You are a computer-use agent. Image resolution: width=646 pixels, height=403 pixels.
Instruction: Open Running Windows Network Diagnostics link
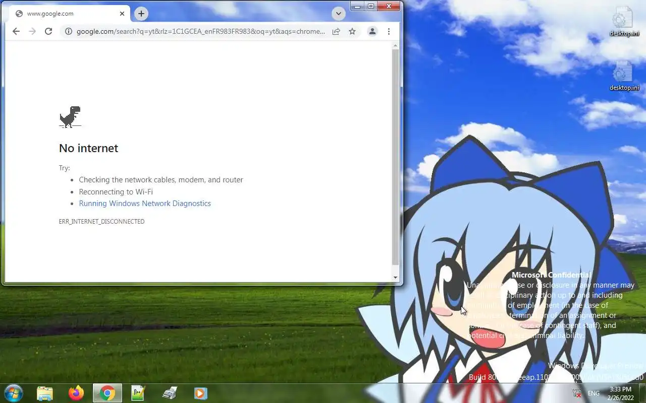[145, 204]
